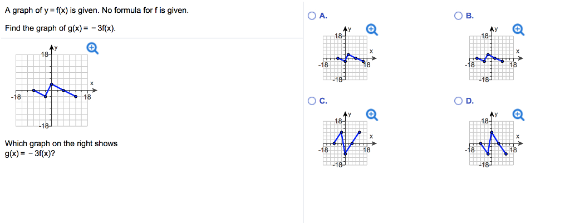
Task: Click the 'A.' answer label
Action: click(323, 16)
